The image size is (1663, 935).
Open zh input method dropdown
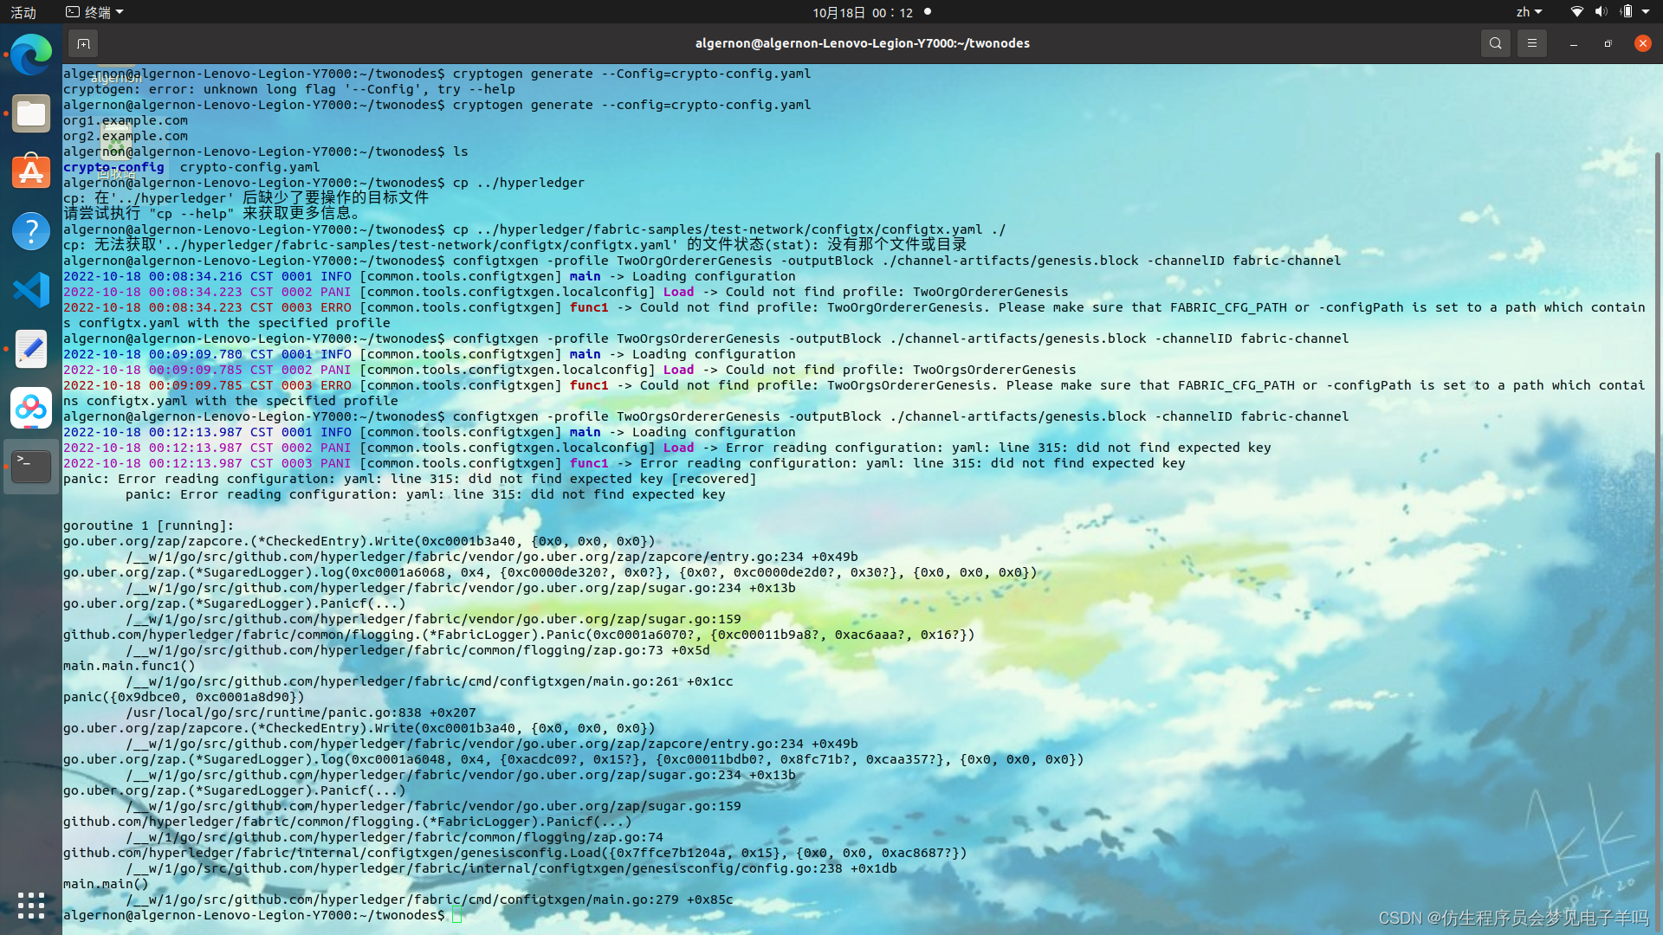(x=1529, y=12)
